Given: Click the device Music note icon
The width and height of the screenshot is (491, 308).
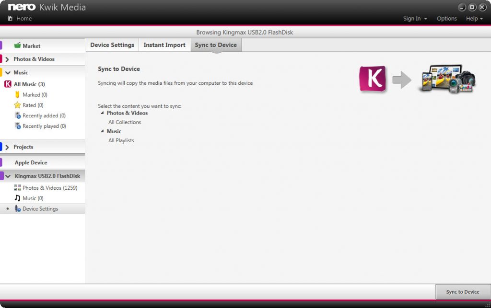Looking at the screenshot, I should (x=18, y=198).
